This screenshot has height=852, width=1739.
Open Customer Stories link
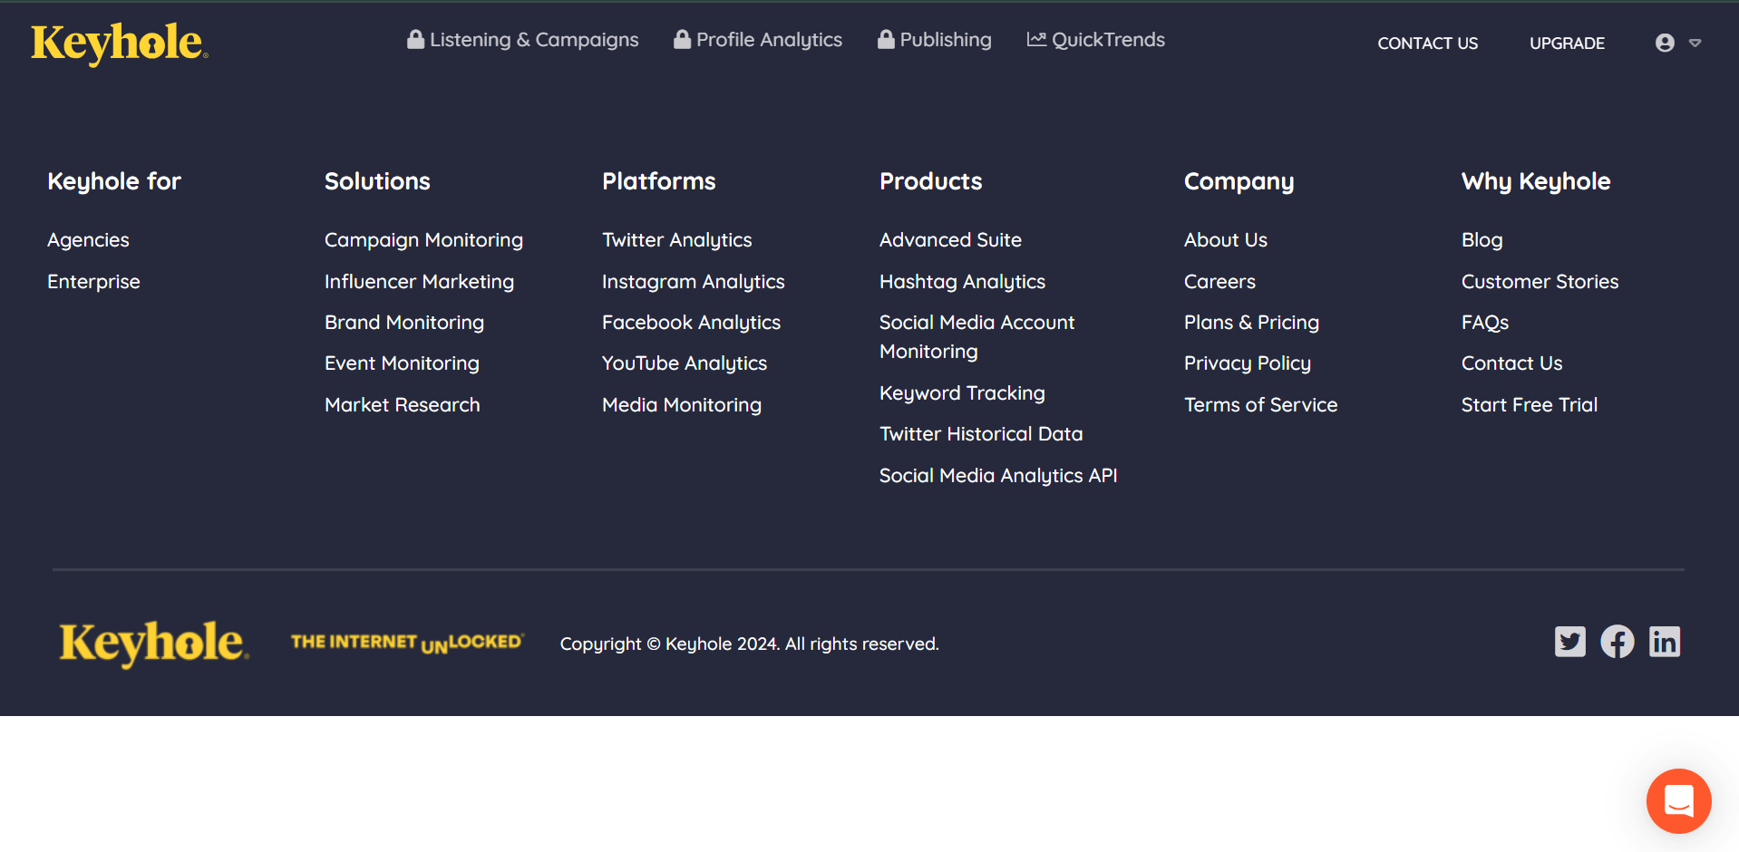pos(1540,282)
